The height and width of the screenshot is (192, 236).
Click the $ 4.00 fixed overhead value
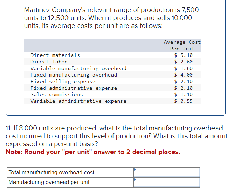(x=183, y=75)
